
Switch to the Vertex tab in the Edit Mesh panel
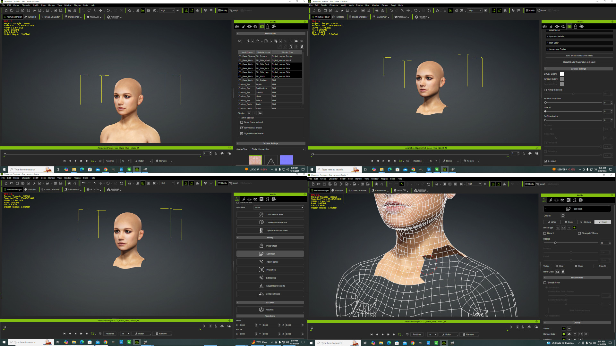point(552,222)
